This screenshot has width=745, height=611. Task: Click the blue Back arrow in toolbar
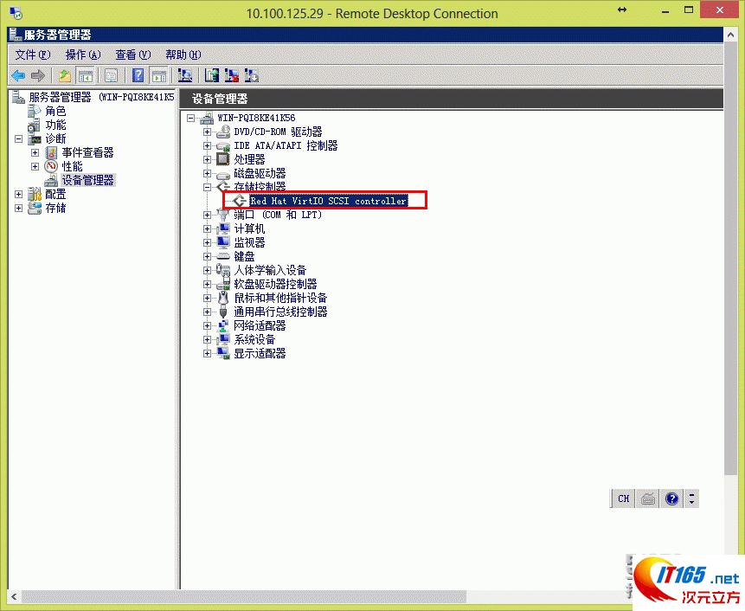[18, 75]
